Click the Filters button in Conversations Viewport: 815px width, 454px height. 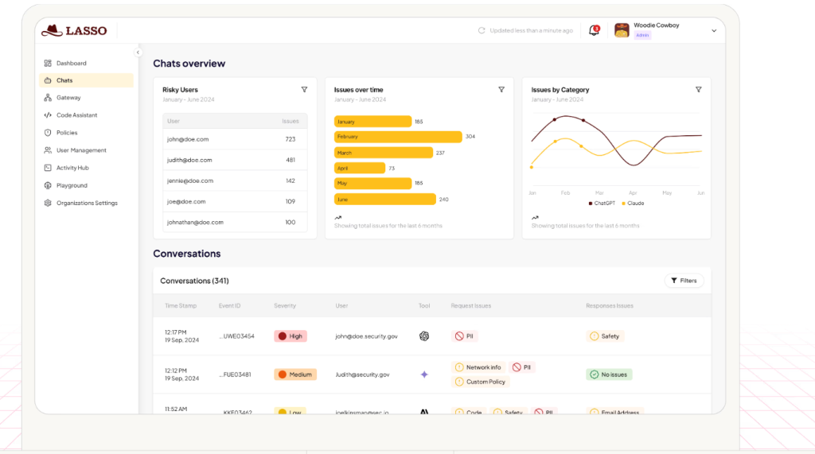[x=684, y=281]
